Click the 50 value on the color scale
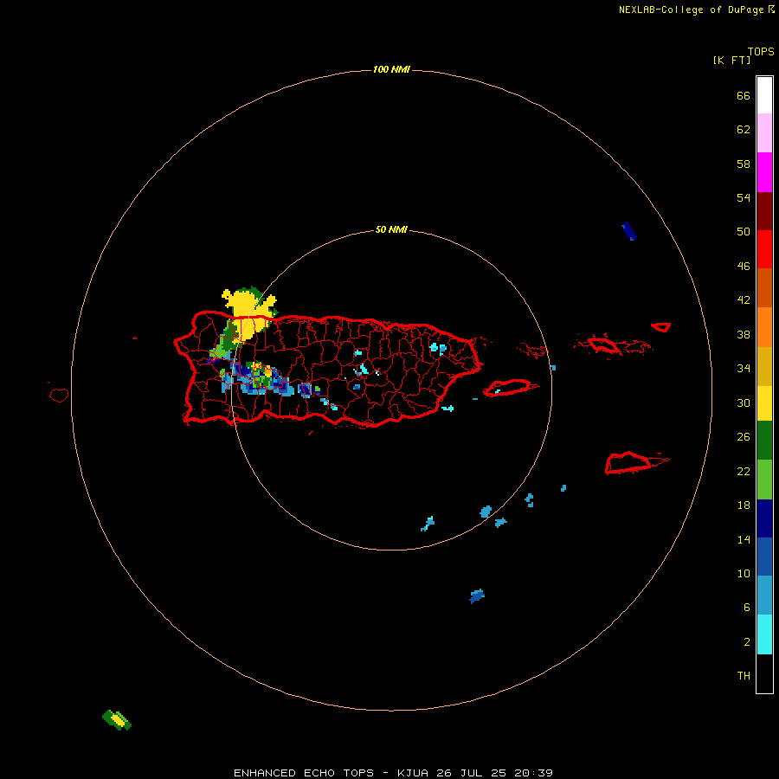Image resolution: width=779 pixels, height=779 pixels. (x=744, y=232)
